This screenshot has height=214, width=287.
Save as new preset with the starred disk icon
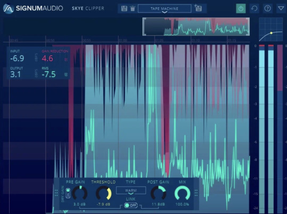[x=198, y=8]
